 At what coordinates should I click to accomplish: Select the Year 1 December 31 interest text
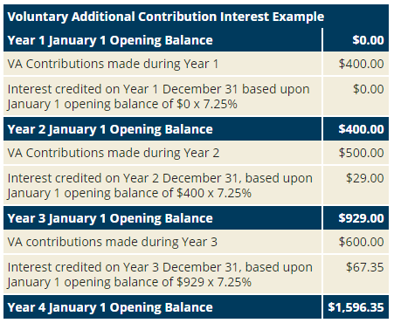[158, 97]
